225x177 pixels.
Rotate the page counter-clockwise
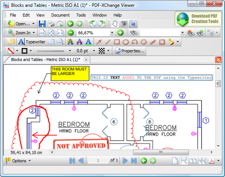tap(93, 24)
